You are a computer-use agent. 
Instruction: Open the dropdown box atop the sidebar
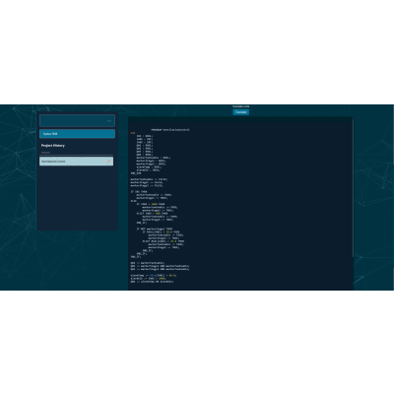coord(77,120)
